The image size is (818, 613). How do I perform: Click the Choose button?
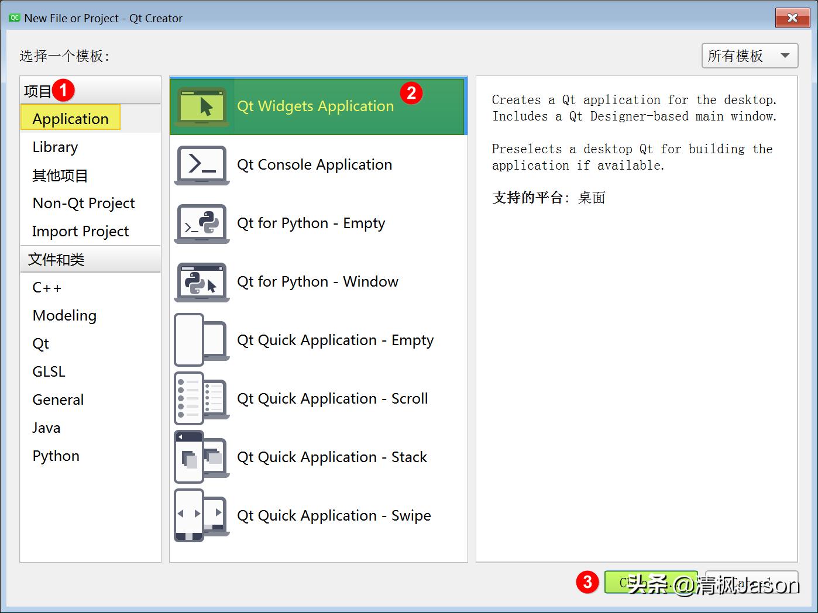click(651, 583)
